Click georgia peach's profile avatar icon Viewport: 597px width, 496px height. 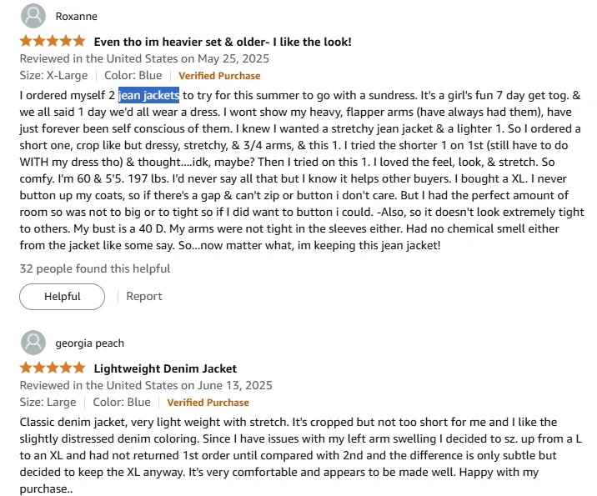33,343
